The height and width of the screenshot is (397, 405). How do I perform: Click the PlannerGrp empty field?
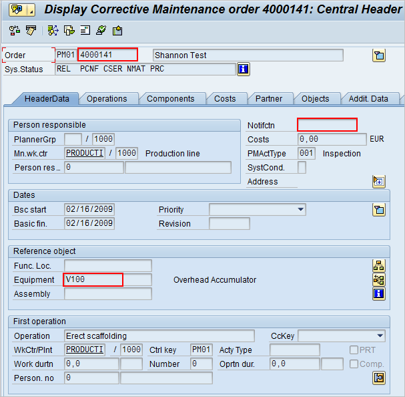(x=73, y=139)
